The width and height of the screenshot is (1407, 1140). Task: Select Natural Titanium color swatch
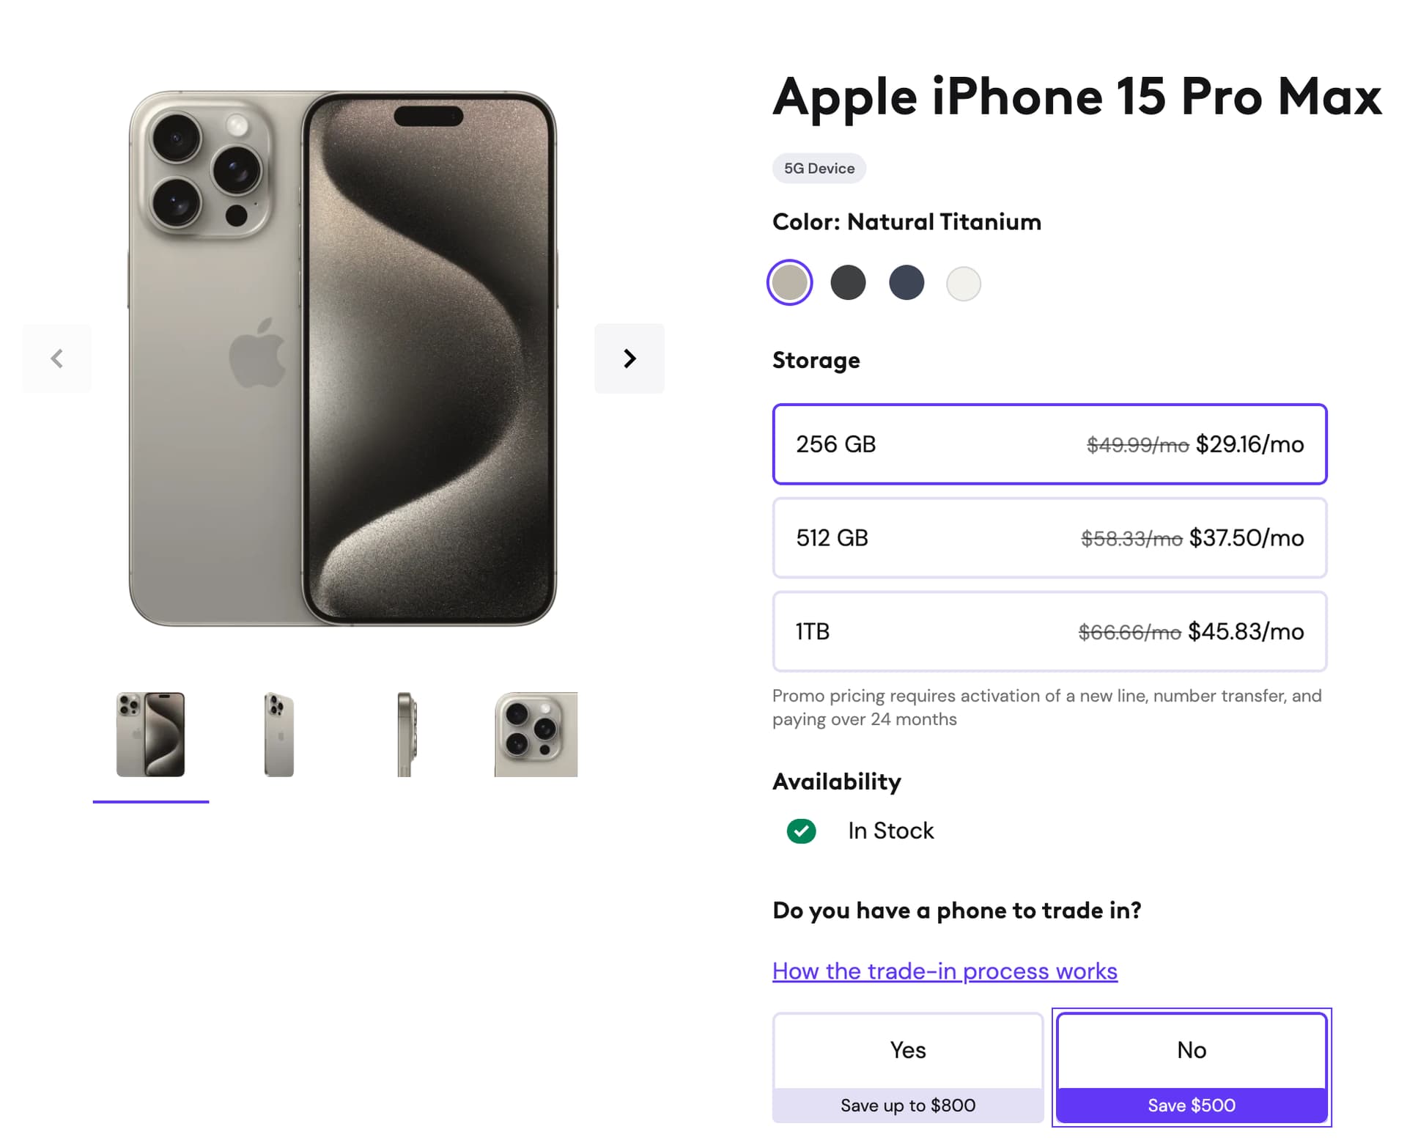pos(789,283)
